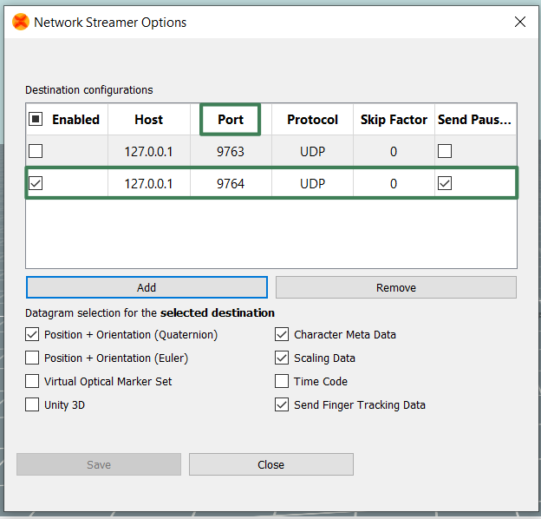Enable the destination on port 9763
This screenshot has height=519, width=541.
coord(36,151)
